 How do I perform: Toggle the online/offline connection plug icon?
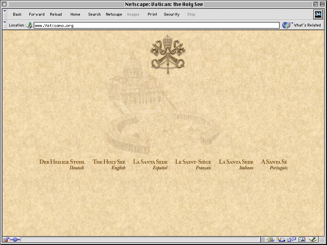tap(15, 240)
